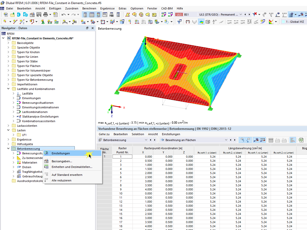
Task: Go to next load case arrow
Action: pyautogui.click(x=249, y=15)
